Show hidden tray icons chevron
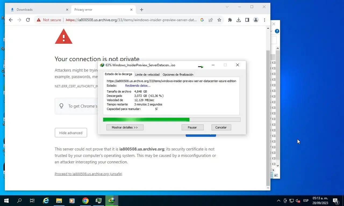Screen dimensions: 344x206 (x=279, y=201)
